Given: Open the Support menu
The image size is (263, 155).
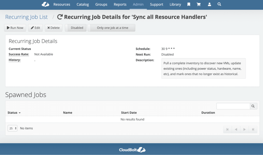Looking at the screenshot, I should pyautogui.click(x=156, y=4).
